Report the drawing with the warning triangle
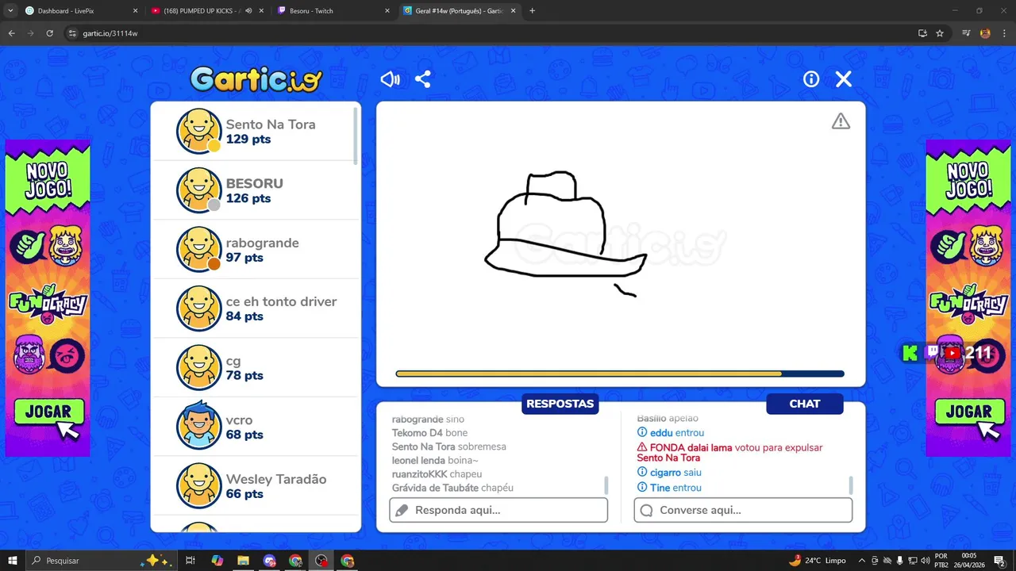The image size is (1016, 571). click(x=841, y=121)
